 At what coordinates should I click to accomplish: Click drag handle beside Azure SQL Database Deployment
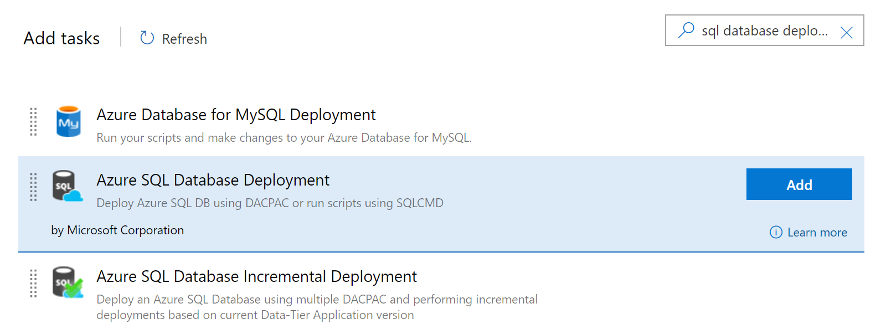pos(33,187)
